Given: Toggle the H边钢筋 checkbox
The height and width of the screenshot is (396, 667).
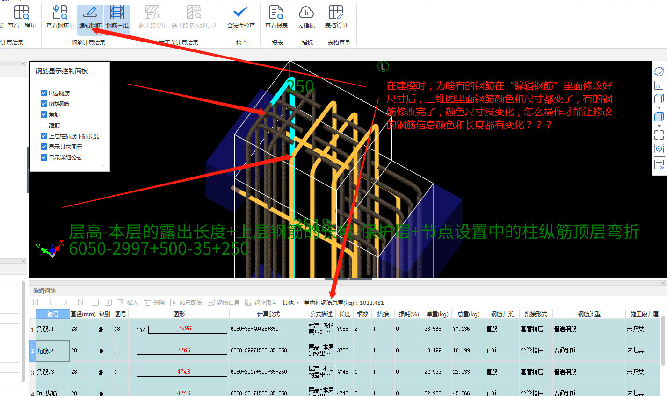Looking at the screenshot, I should pyautogui.click(x=44, y=93).
